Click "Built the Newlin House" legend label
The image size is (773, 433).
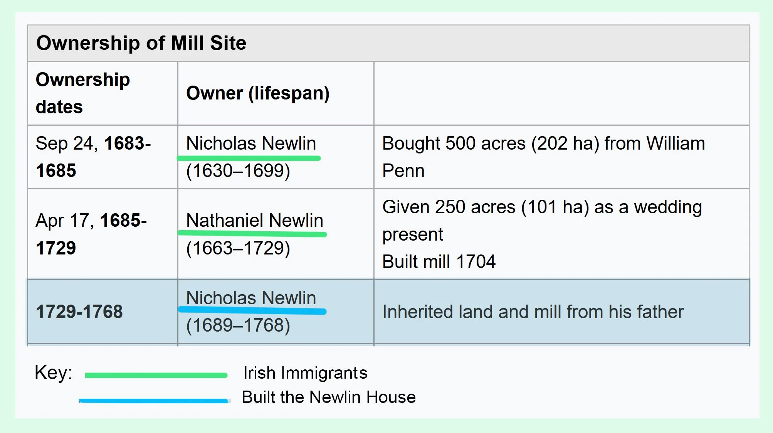[329, 397]
